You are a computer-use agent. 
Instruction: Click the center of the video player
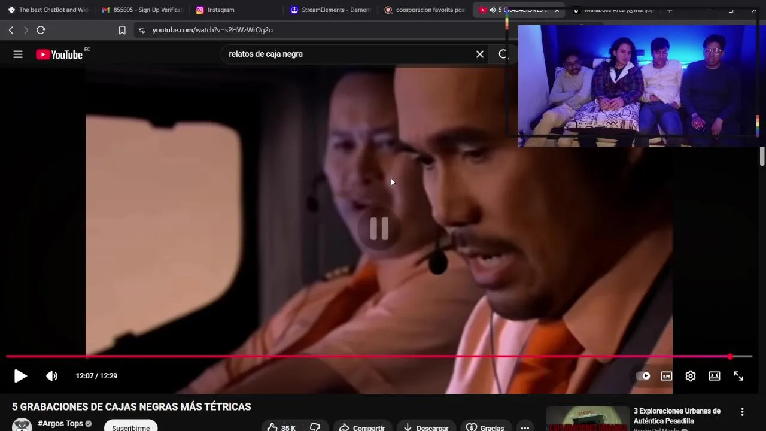[x=379, y=229]
